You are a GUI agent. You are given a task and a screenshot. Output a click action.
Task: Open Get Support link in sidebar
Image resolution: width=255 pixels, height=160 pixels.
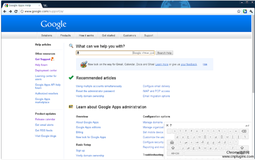coord(43,59)
